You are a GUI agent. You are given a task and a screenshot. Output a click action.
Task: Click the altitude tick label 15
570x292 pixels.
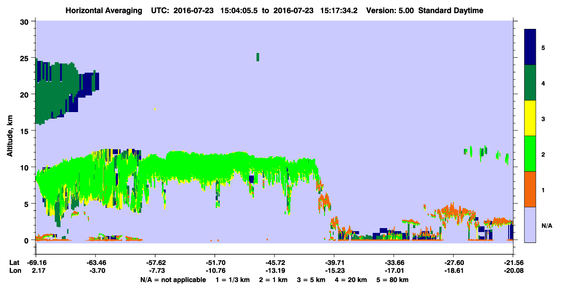(25, 131)
